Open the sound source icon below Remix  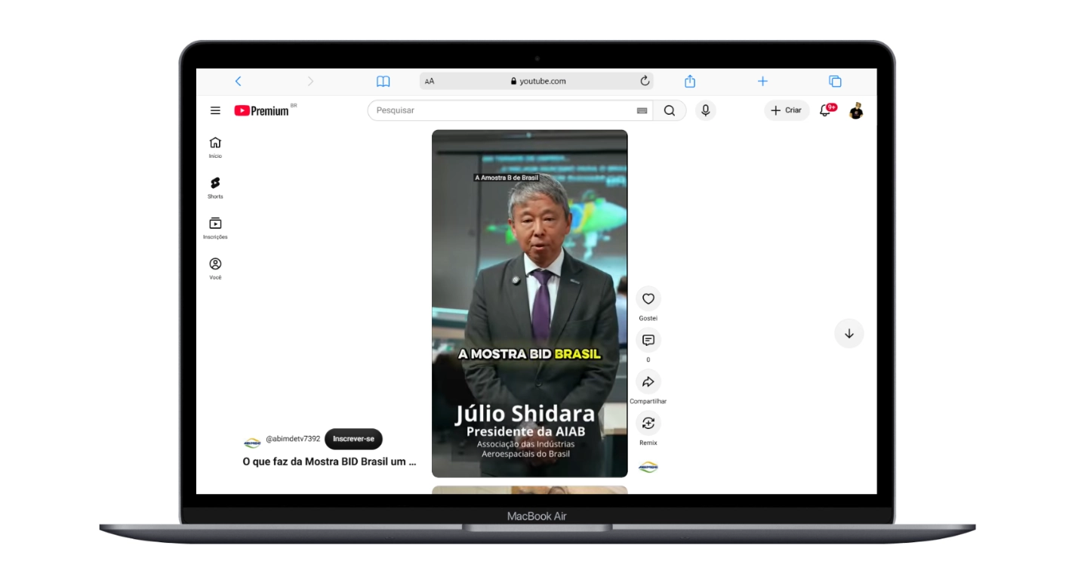648,468
